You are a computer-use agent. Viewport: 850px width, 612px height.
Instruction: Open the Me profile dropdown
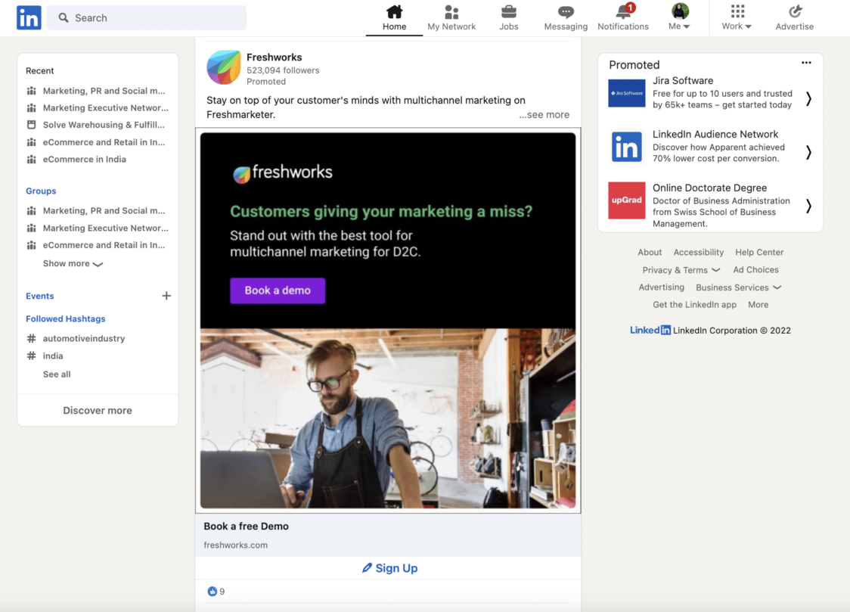tap(679, 17)
